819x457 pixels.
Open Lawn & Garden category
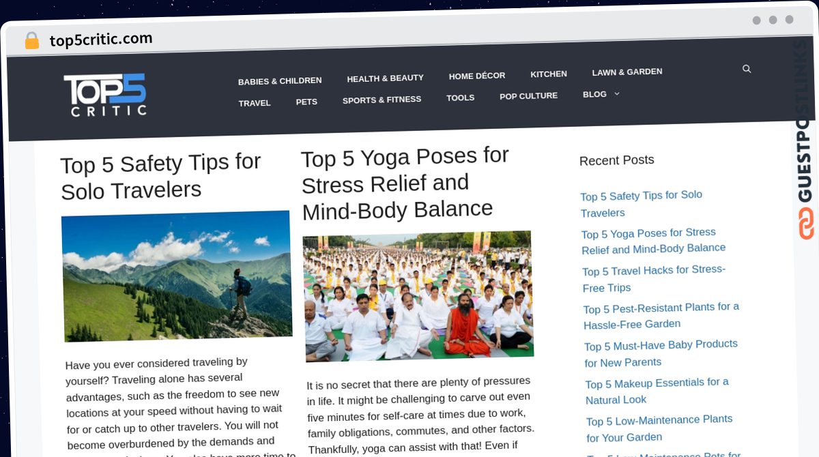[x=627, y=72]
